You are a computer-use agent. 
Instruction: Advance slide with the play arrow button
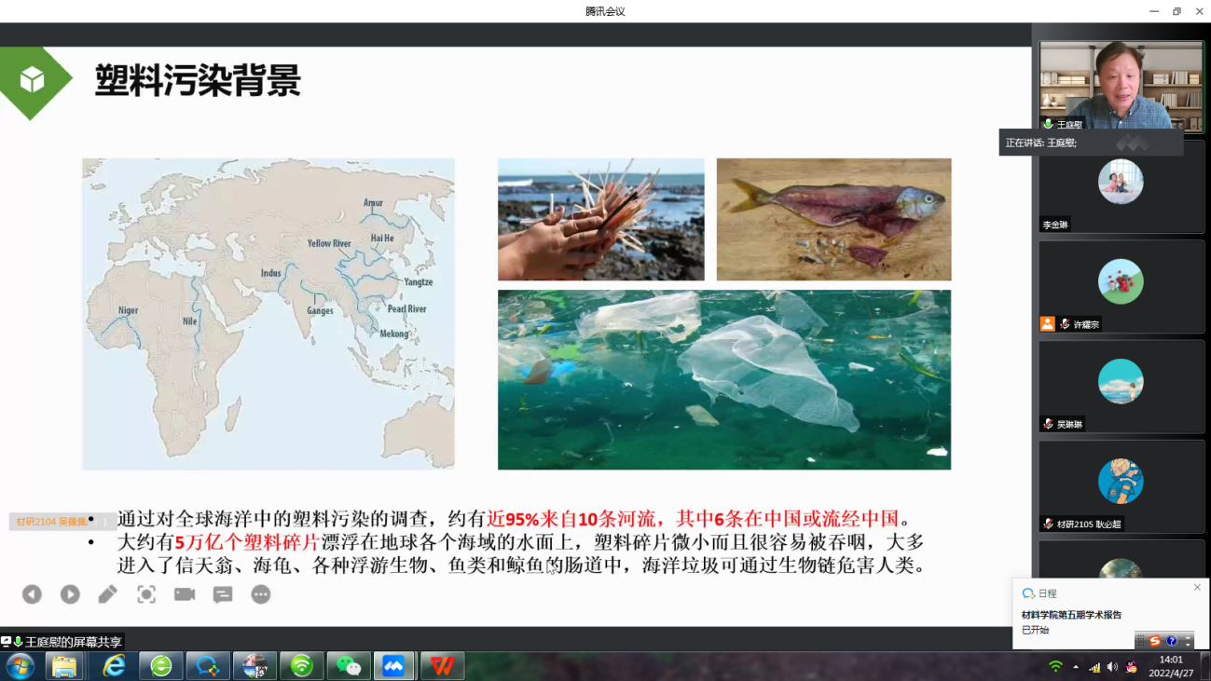coord(70,594)
